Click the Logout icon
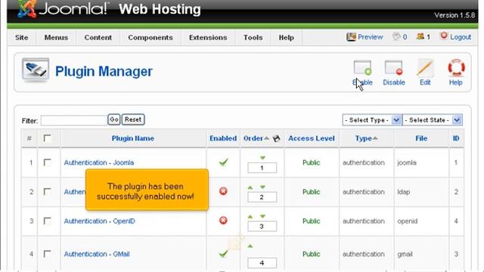 tap(444, 36)
